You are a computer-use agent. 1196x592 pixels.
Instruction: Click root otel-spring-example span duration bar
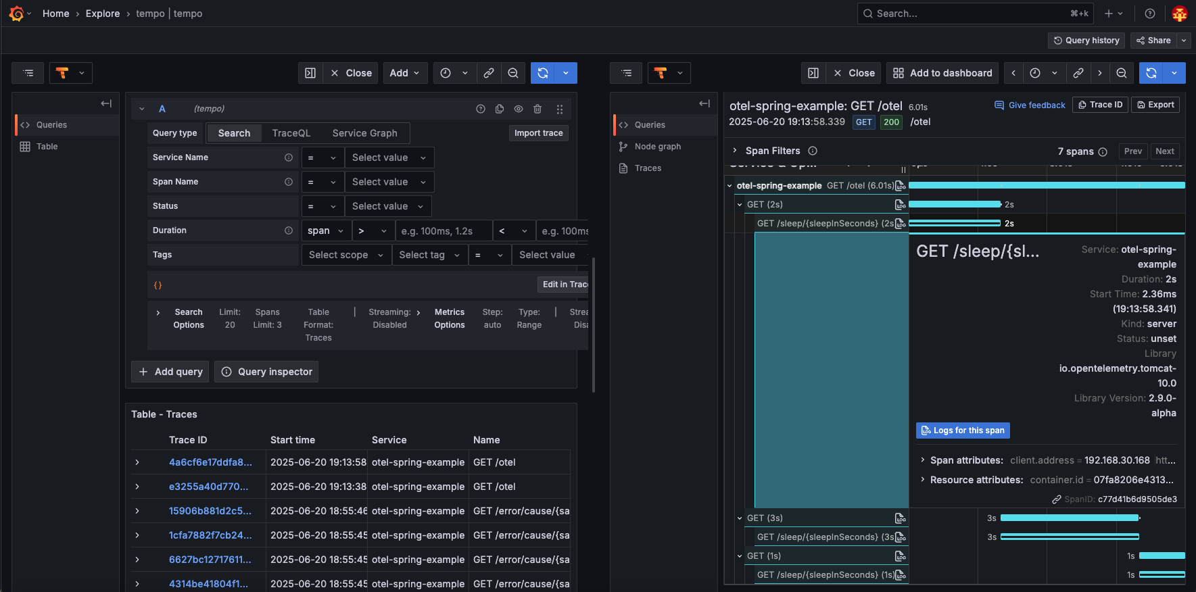(x=1047, y=185)
